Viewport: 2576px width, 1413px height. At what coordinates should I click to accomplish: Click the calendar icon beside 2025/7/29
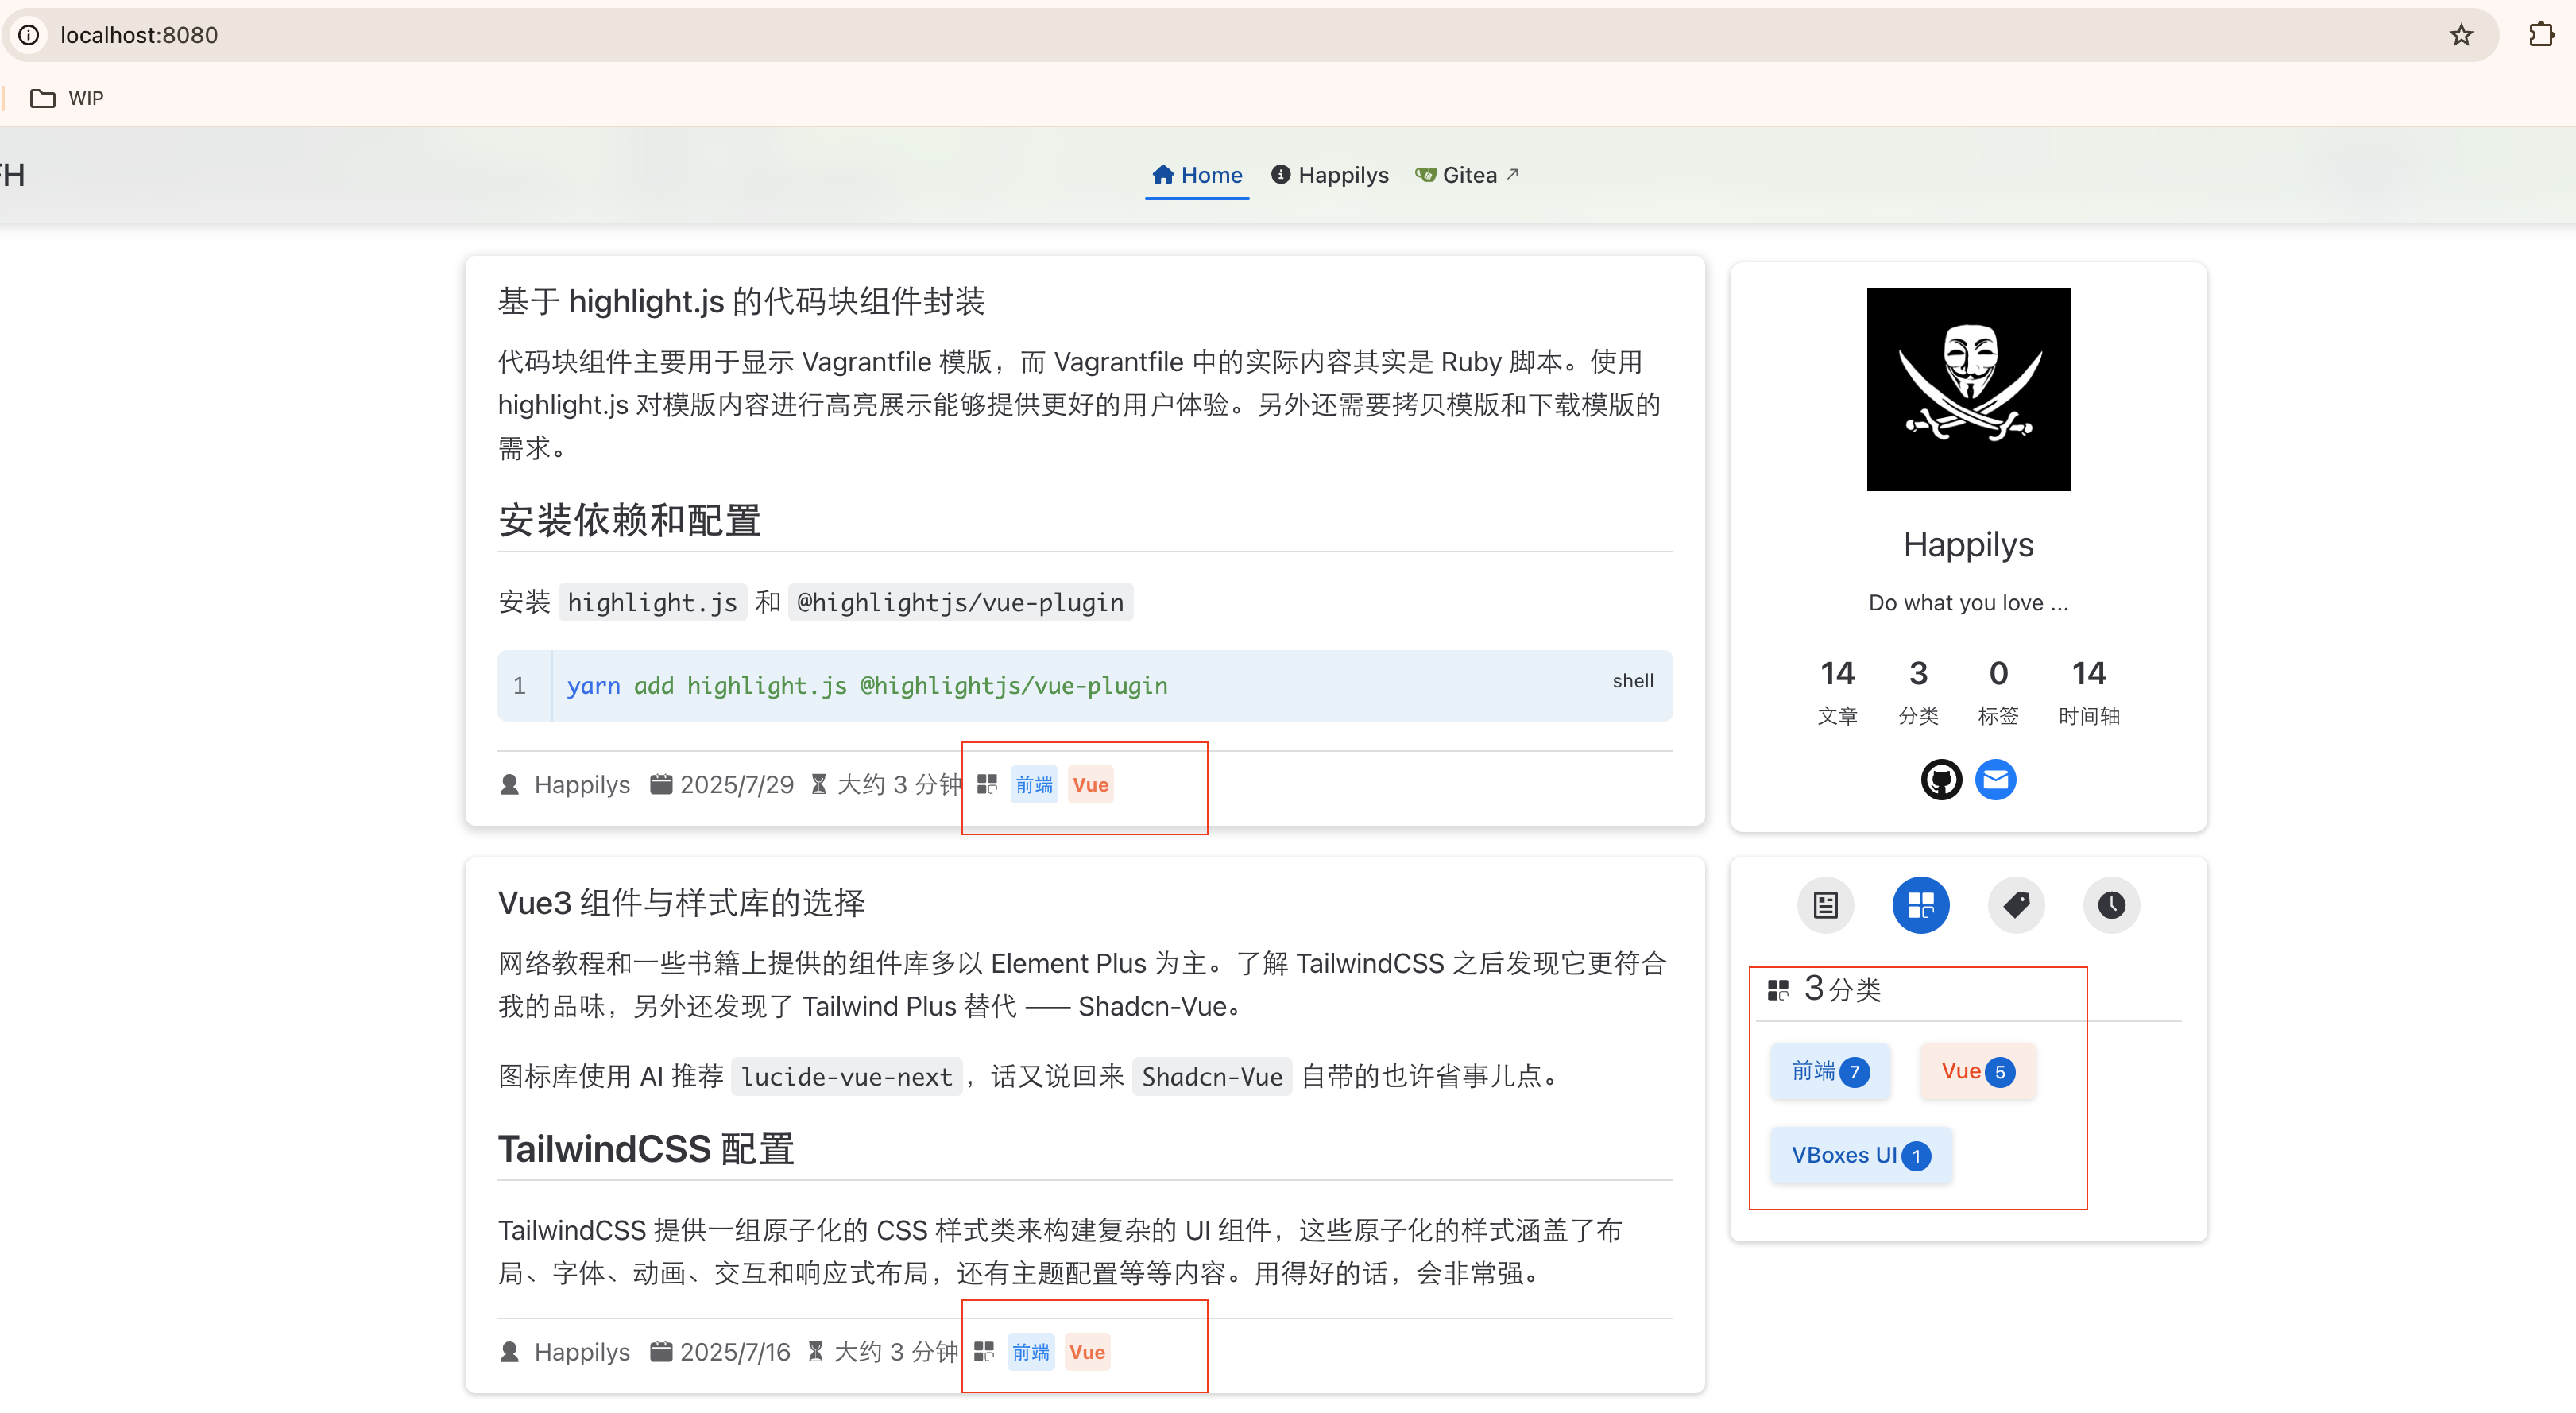point(661,784)
